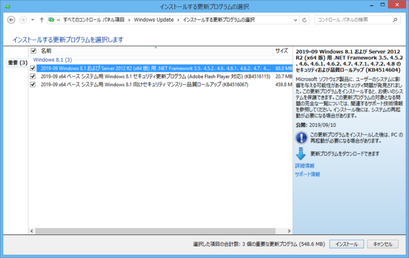Click the horizontal scrollbar thumb
Screen dimensions: 409x258
pos(155,231)
